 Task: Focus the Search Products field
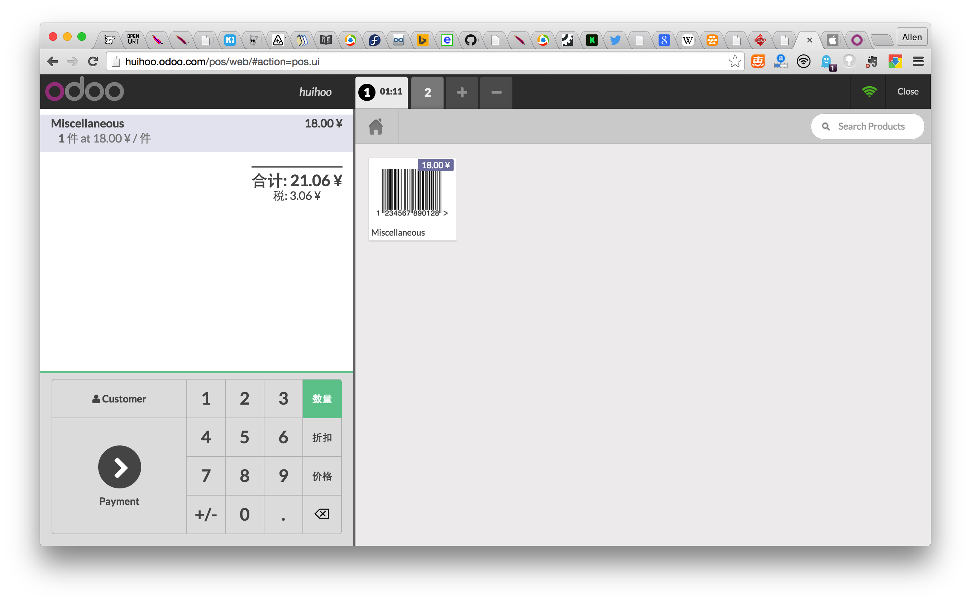871,126
